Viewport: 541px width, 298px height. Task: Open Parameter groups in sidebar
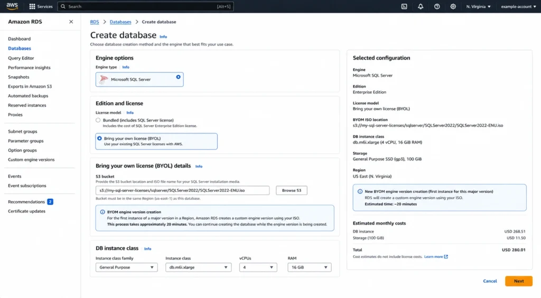tap(25, 141)
